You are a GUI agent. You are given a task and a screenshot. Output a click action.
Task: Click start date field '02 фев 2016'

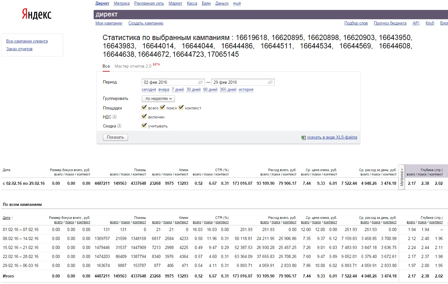point(173,82)
